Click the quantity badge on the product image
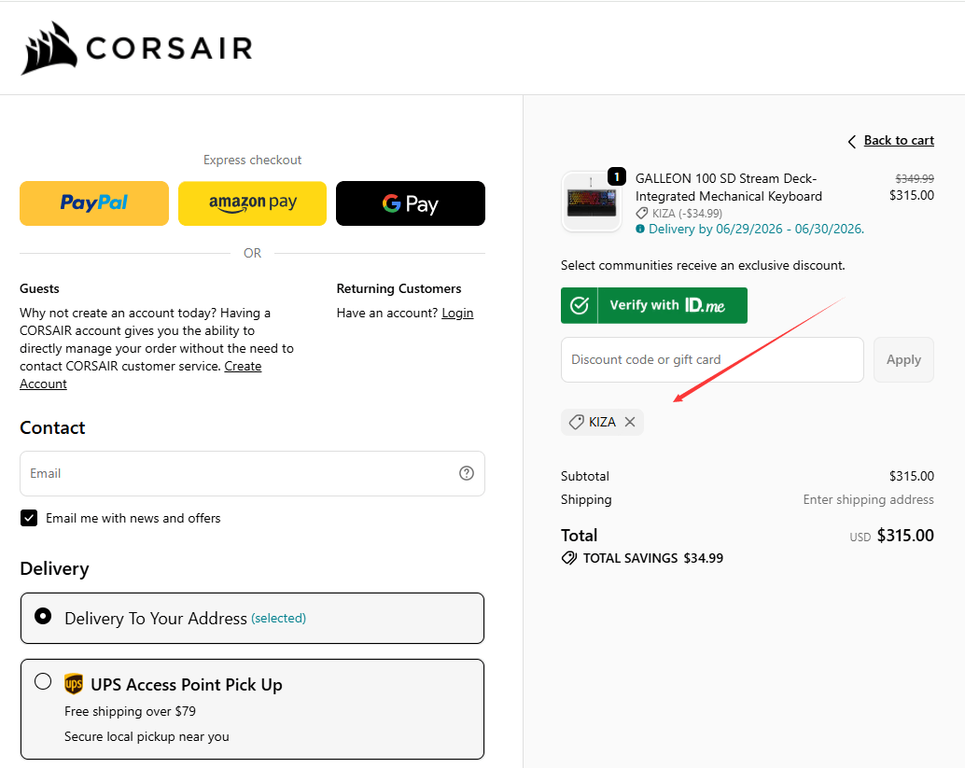The height and width of the screenshot is (768, 965). 617,176
